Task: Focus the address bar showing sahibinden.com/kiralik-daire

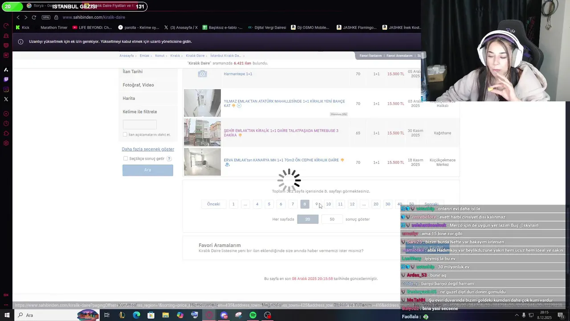Action: pos(94,17)
